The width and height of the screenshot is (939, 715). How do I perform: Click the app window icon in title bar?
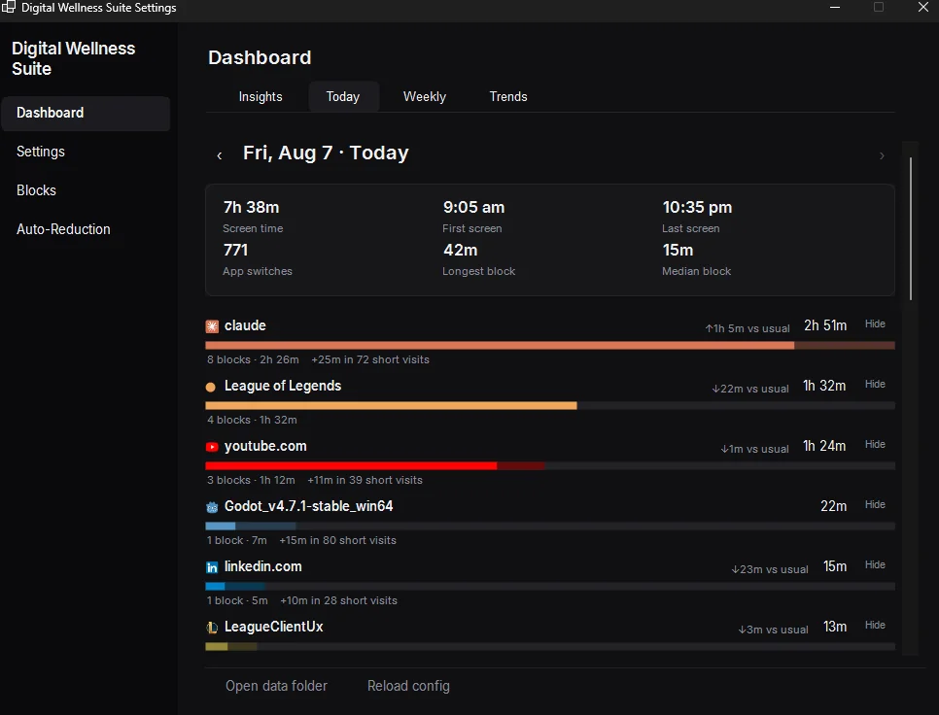coord(8,7)
